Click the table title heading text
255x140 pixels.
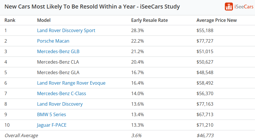click(92, 7)
